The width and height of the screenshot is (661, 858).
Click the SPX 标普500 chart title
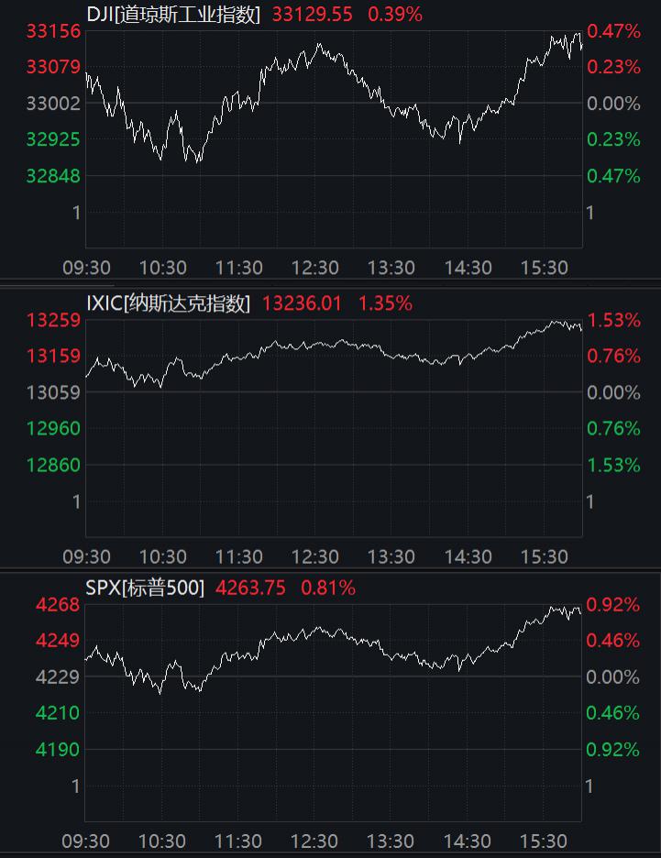point(145,588)
